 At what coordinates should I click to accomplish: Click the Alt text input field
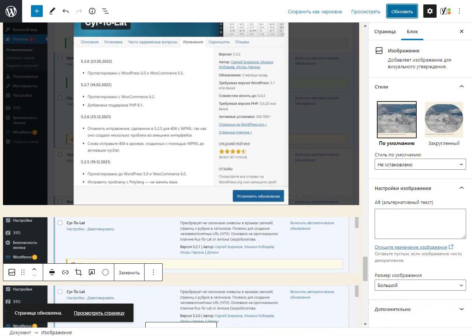coord(420,224)
